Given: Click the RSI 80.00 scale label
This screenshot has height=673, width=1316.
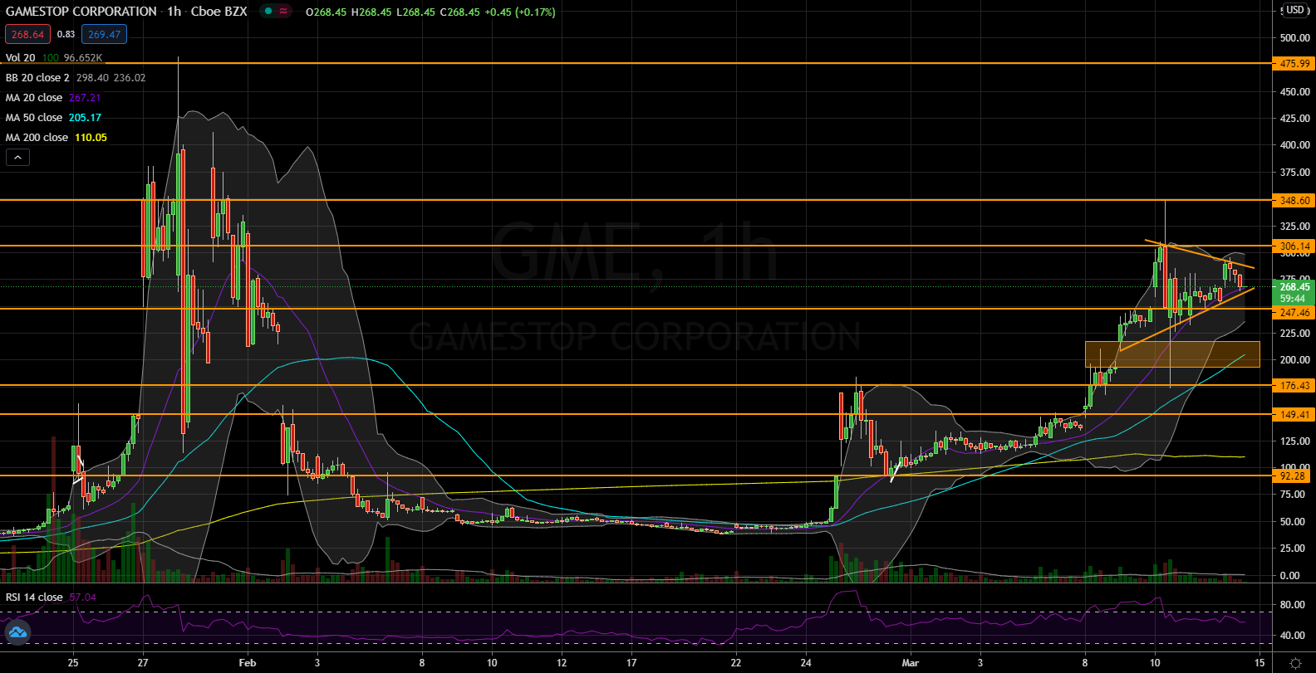Looking at the screenshot, I should [x=1292, y=605].
